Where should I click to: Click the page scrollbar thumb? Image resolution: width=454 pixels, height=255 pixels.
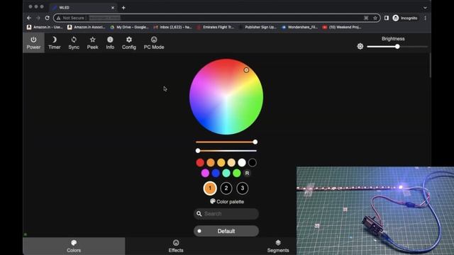coord(431,65)
